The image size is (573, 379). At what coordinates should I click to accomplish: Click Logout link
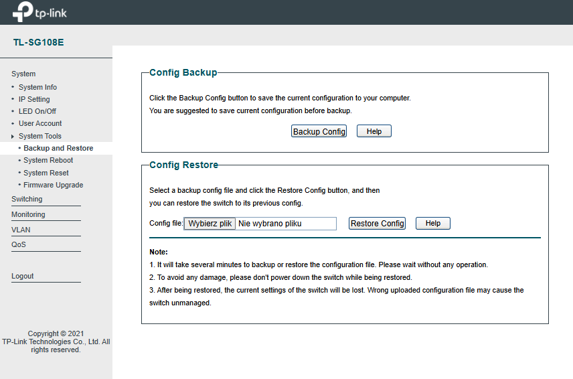22,277
